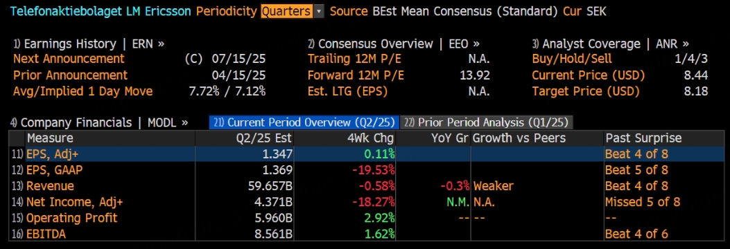Click the Past Surprise column header
Screen dimensions: 730x249
643,138
